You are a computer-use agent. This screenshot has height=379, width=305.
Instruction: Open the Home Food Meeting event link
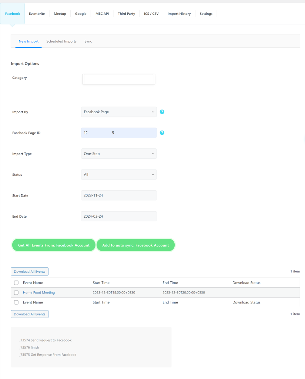39,292
